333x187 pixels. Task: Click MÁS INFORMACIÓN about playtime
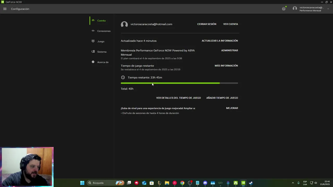(226, 66)
